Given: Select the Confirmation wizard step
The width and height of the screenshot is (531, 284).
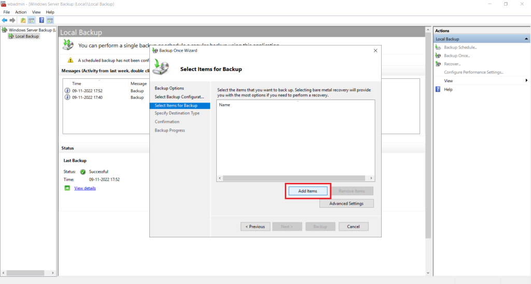Looking at the screenshot, I should coord(167,121).
